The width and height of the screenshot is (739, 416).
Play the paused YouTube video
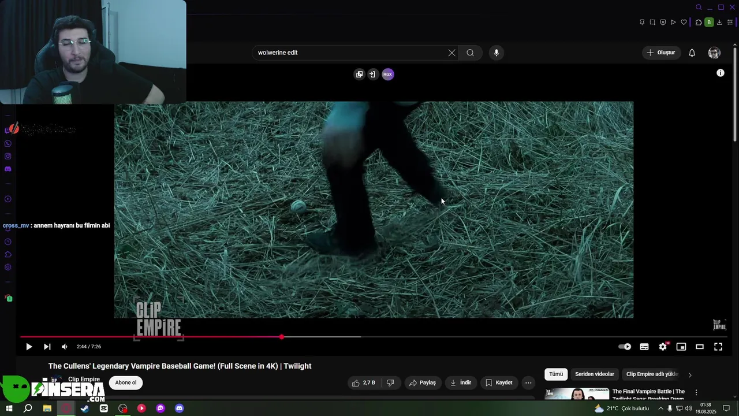click(29, 347)
